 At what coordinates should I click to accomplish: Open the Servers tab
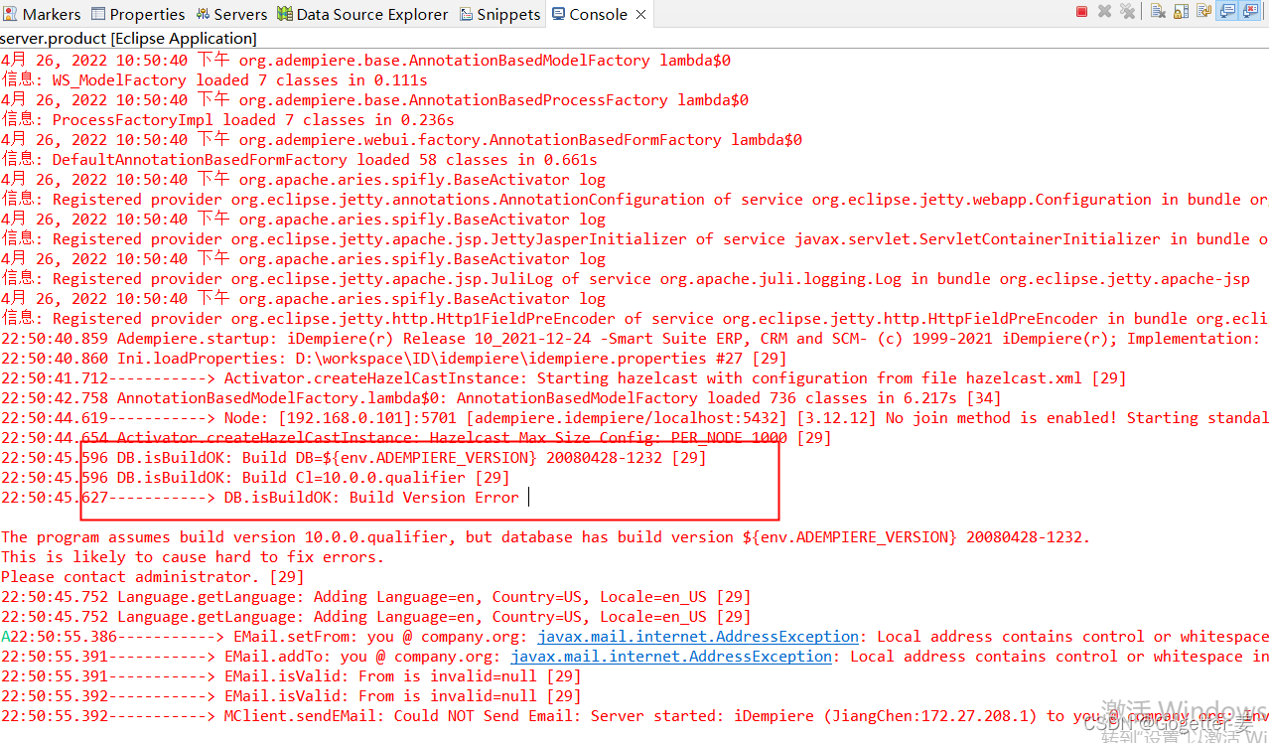231,14
